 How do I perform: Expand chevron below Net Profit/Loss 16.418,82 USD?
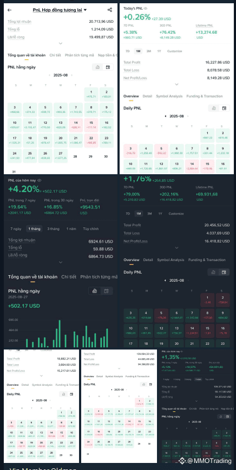(x=176, y=248)
